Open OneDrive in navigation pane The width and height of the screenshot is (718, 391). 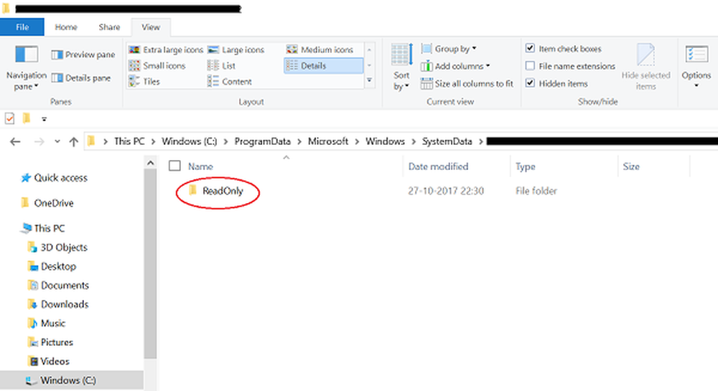tap(47, 203)
